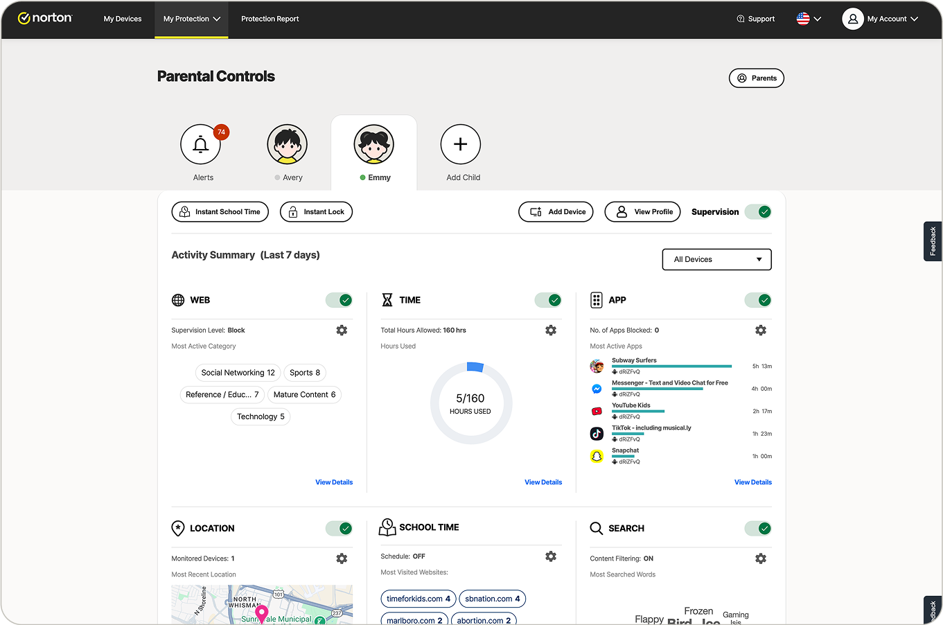This screenshot has height=625, width=943.
Task: Click the Subway Surfers usage bar
Action: pos(671,366)
